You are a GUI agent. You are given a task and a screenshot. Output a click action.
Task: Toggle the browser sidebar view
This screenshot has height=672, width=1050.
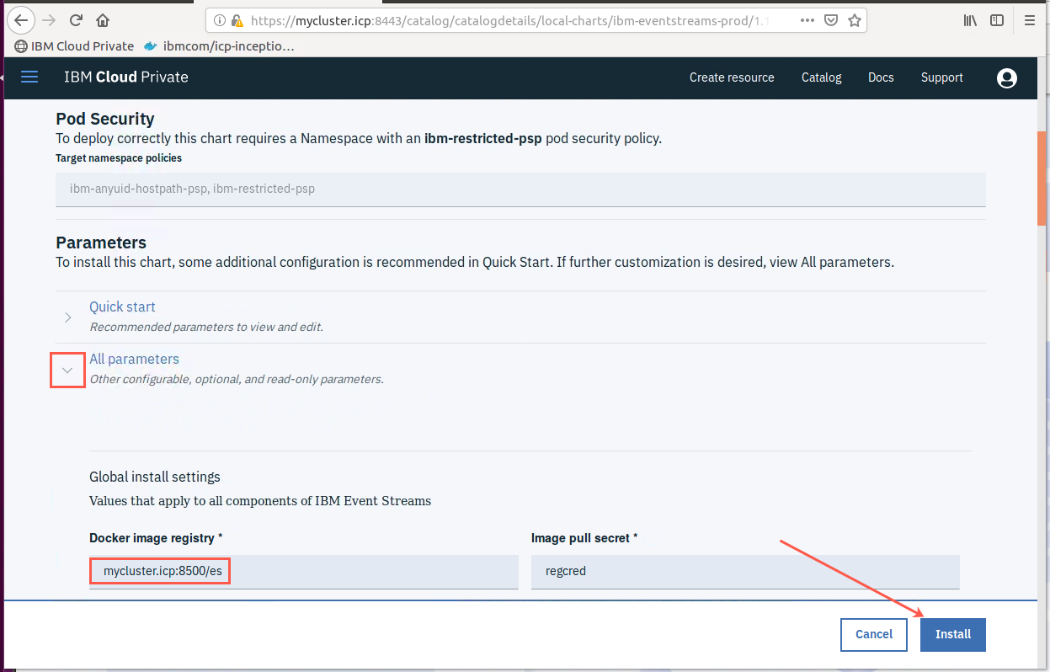[x=997, y=20]
